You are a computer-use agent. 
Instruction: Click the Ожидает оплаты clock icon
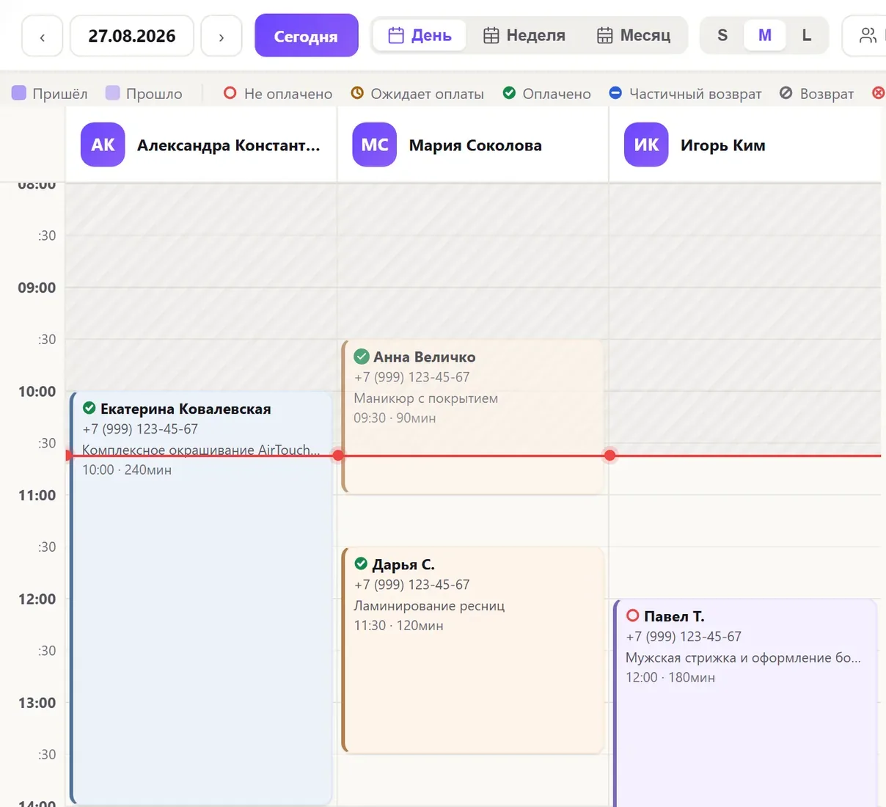pyautogui.click(x=357, y=93)
